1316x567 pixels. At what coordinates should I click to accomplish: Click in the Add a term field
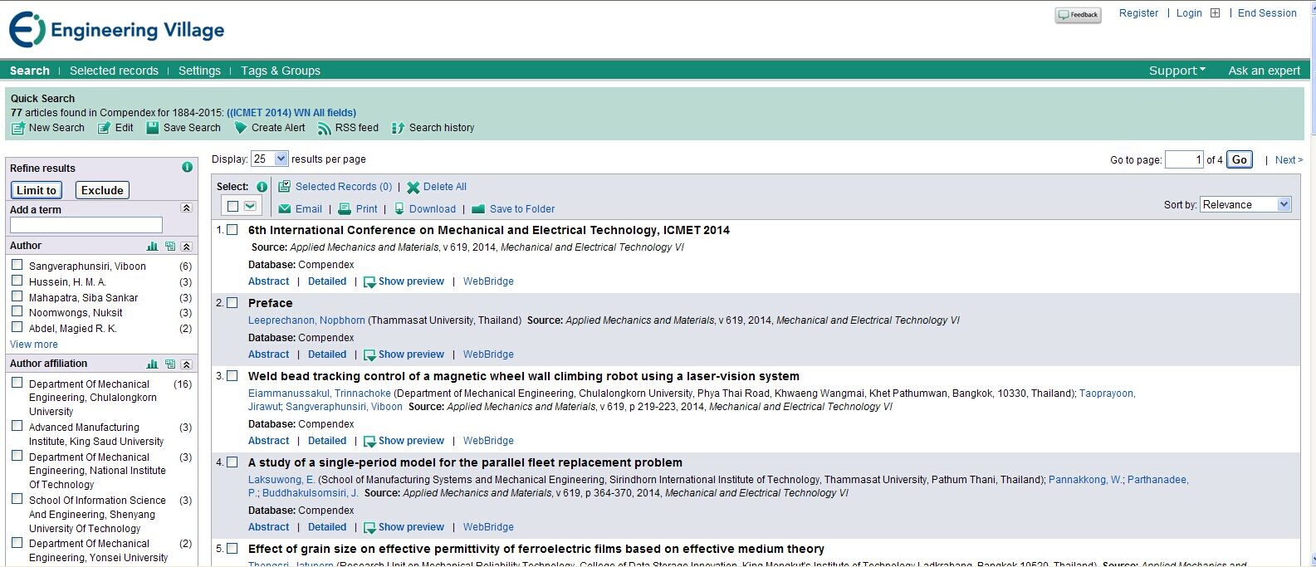tap(86, 225)
